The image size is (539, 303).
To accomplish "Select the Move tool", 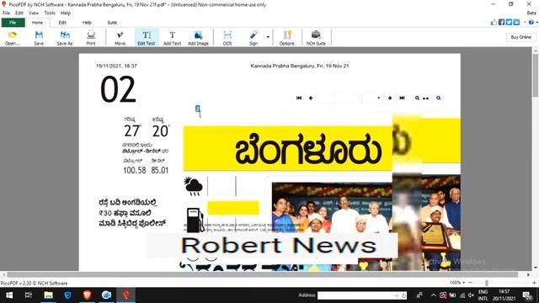I will pos(120,38).
